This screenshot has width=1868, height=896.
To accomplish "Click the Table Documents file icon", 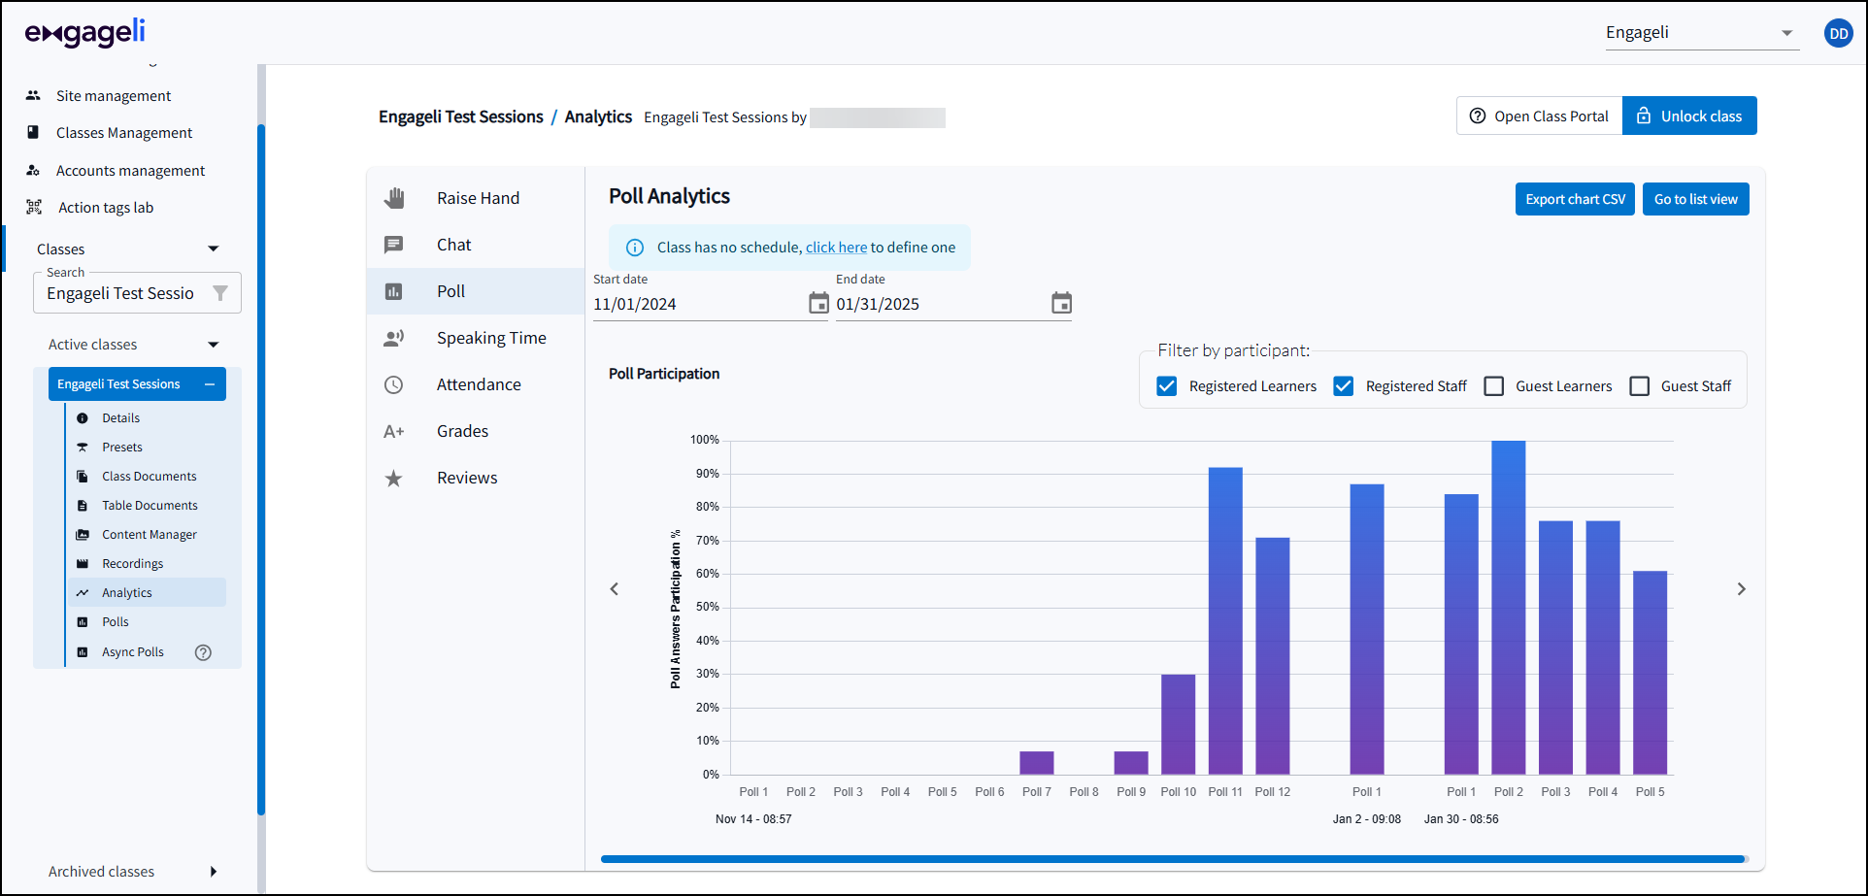I will coord(83,506).
